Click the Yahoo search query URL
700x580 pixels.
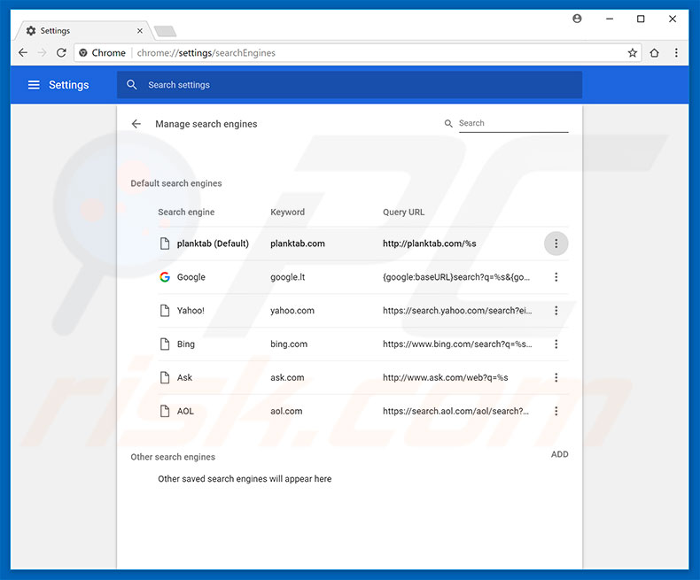point(457,311)
